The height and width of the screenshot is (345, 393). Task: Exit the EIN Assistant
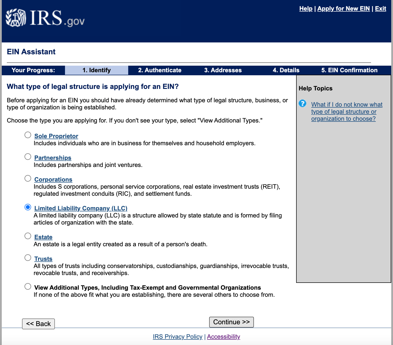[x=380, y=8]
